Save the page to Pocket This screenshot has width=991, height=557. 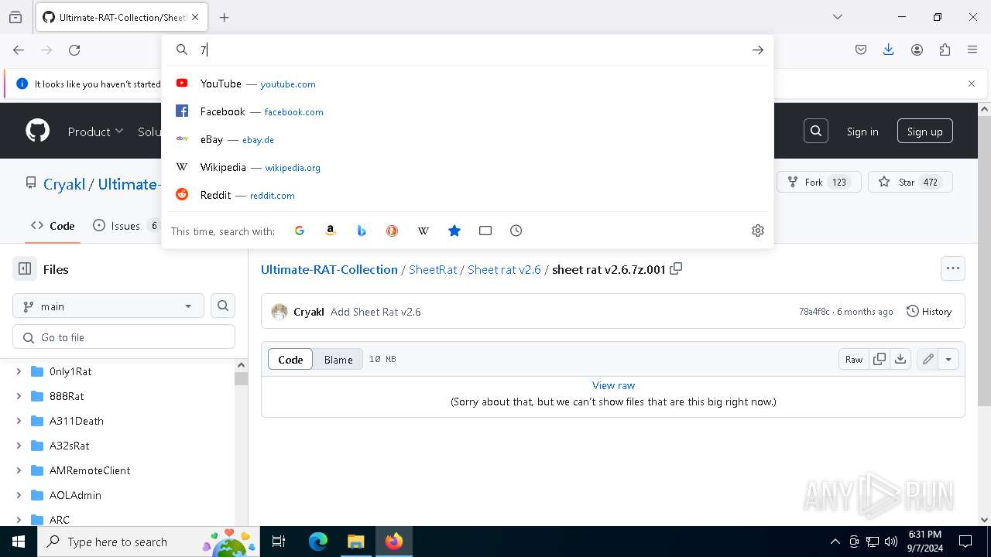coord(861,50)
